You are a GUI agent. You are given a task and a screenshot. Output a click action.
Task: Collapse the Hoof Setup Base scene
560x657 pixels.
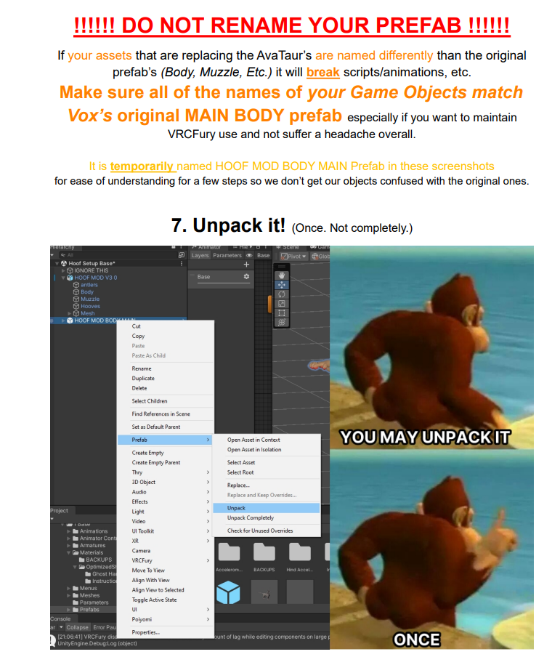coord(57,264)
